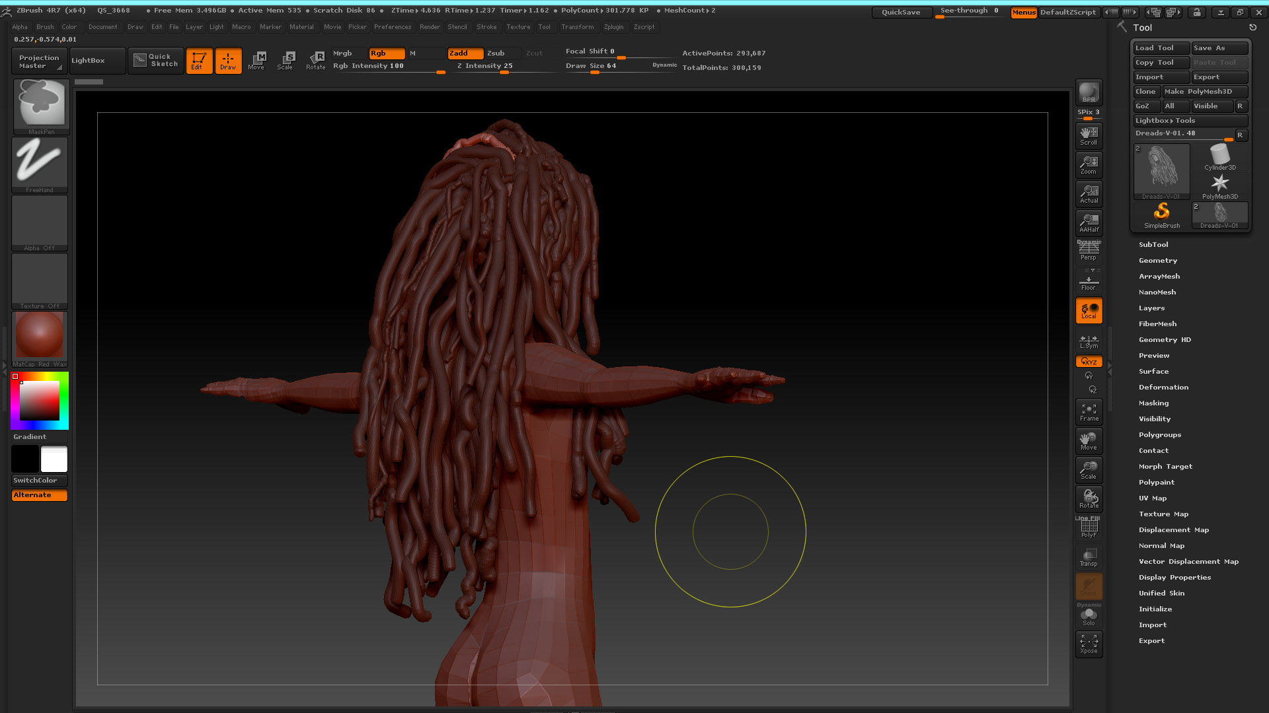Select the white secondary color swatch
This screenshot has height=713, width=1269.
[x=54, y=459]
